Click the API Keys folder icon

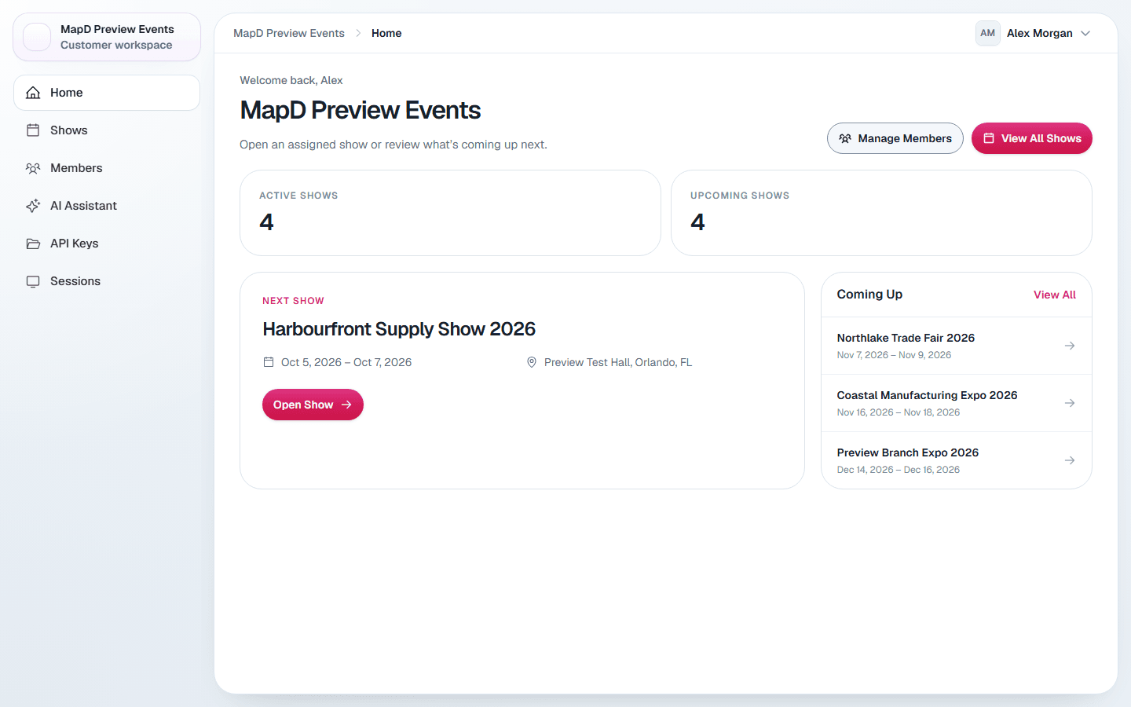click(x=33, y=244)
